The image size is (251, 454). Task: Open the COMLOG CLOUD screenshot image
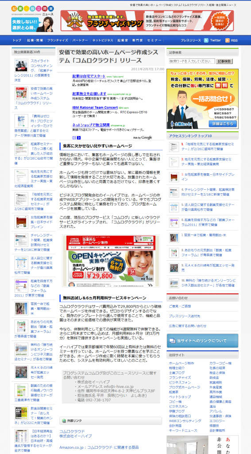tap(111, 261)
